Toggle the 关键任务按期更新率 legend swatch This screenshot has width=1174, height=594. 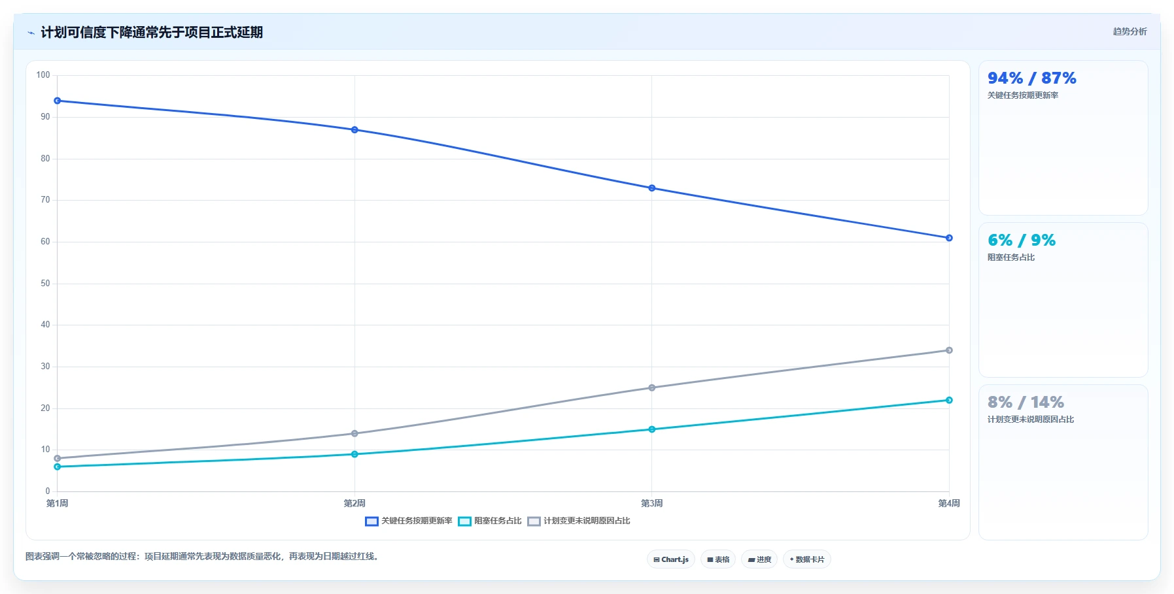tap(371, 521)
